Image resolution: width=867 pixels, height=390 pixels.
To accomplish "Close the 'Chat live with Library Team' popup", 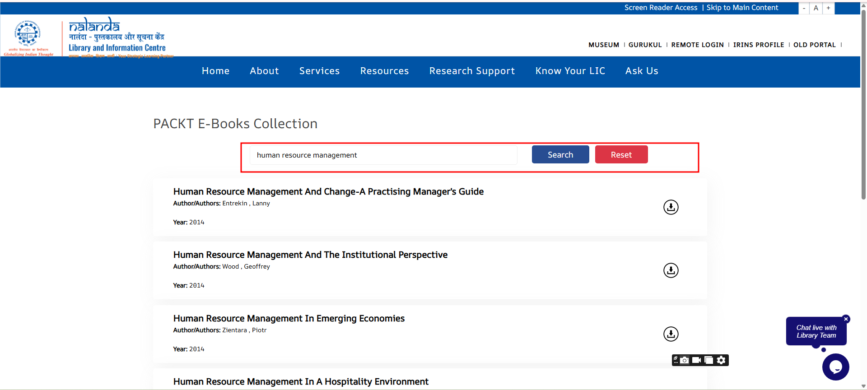I will [846, 319].
